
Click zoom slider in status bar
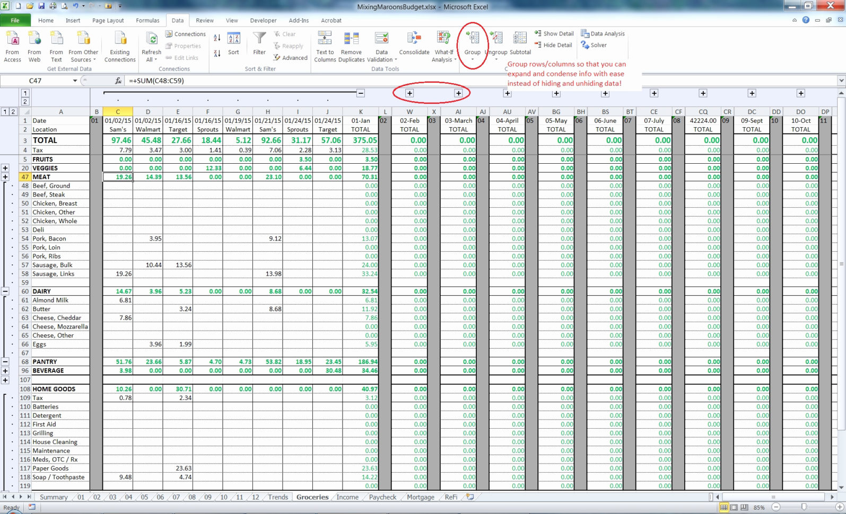(x=804, y=507)
